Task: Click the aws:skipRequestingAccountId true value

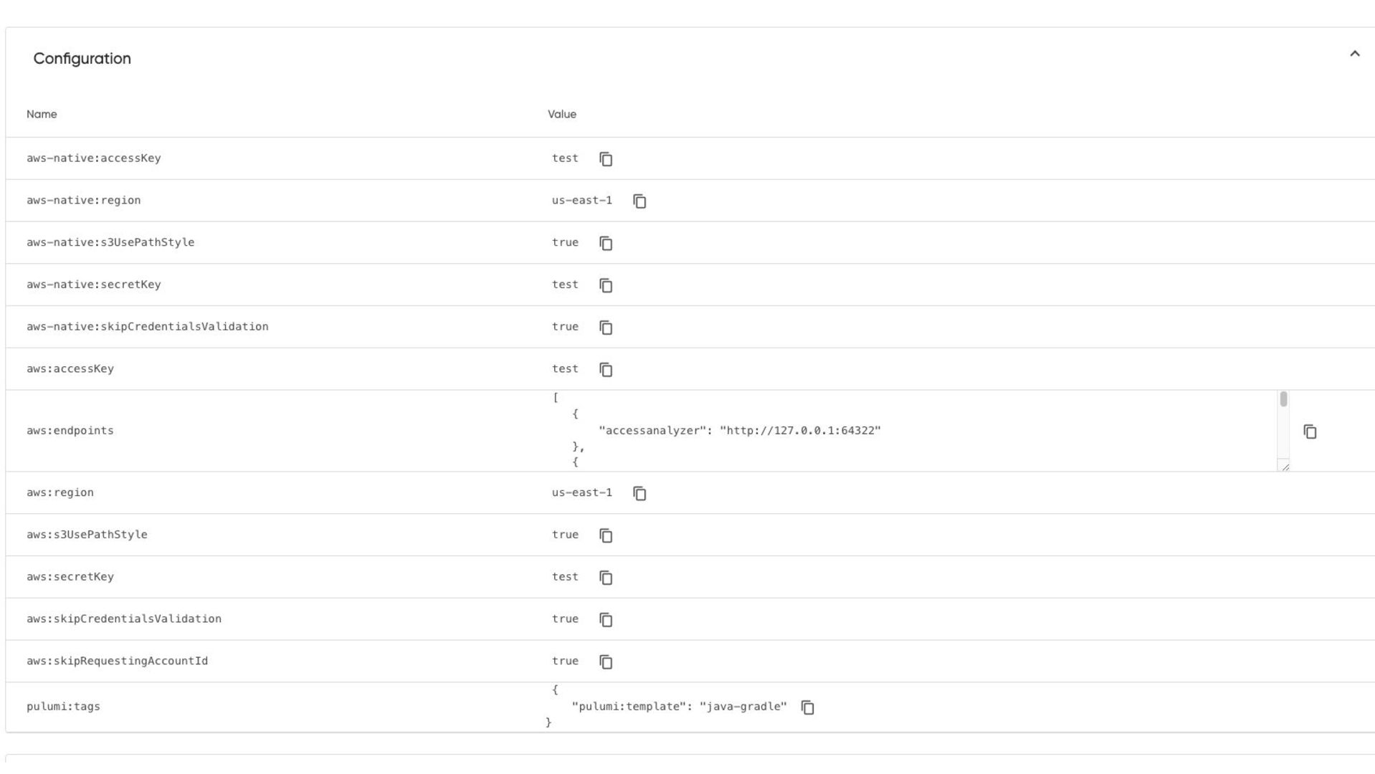Action: point(565,661)
